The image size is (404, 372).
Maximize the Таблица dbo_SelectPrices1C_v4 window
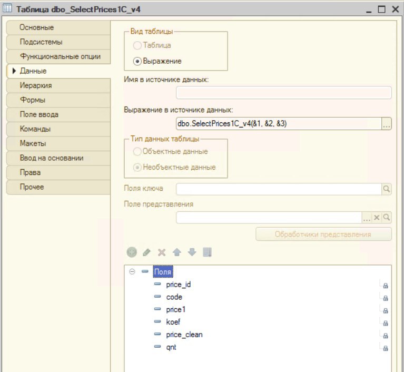click(381, 9)
